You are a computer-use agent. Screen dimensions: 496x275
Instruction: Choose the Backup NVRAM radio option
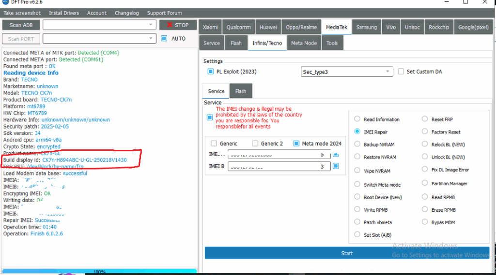coord(357,145)
